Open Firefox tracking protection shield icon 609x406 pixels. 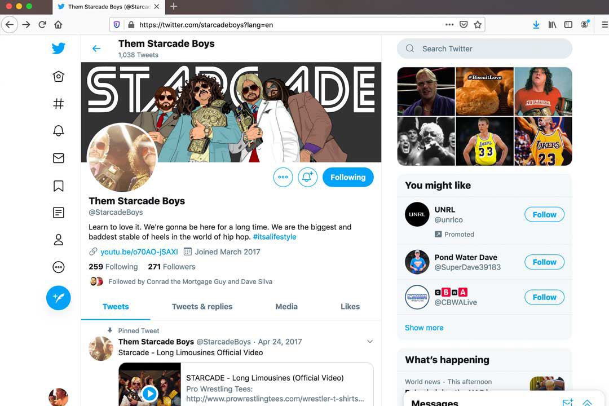117,25
